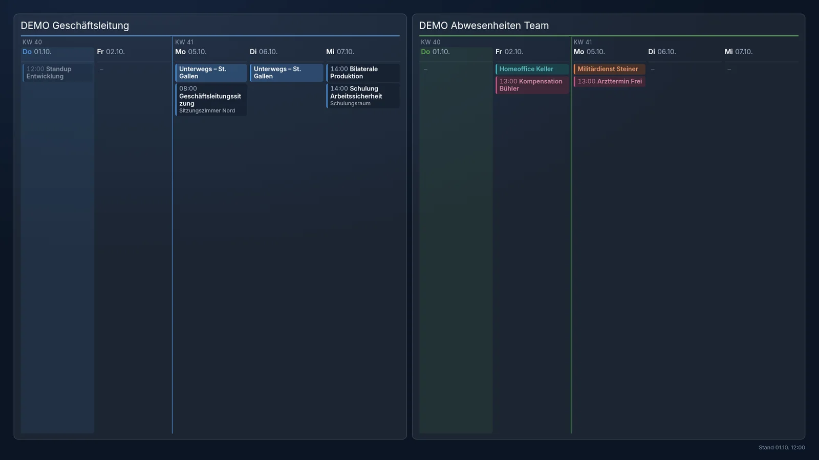Select Tuesday's Unterwegs – St. Gallen entry

[287, 73]
